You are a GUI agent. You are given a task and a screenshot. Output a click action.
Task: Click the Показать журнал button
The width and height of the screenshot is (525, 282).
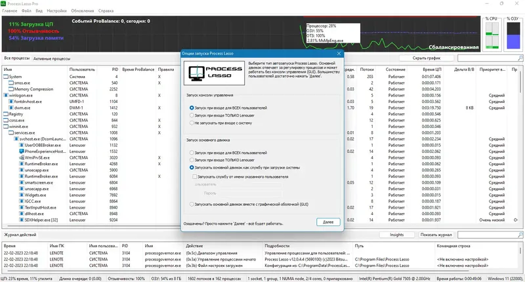tap(436, 235)
